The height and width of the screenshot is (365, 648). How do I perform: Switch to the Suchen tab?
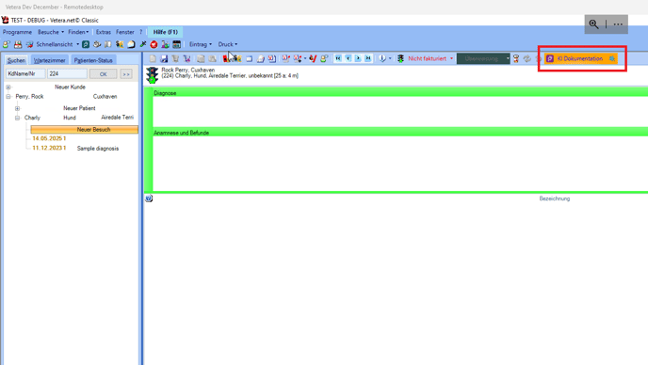pos(16,60)
